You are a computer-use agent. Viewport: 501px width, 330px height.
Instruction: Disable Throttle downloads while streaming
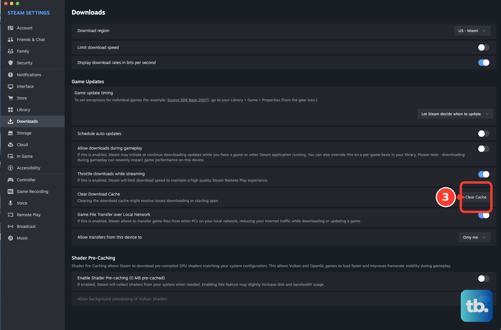(x=484, y=174)
